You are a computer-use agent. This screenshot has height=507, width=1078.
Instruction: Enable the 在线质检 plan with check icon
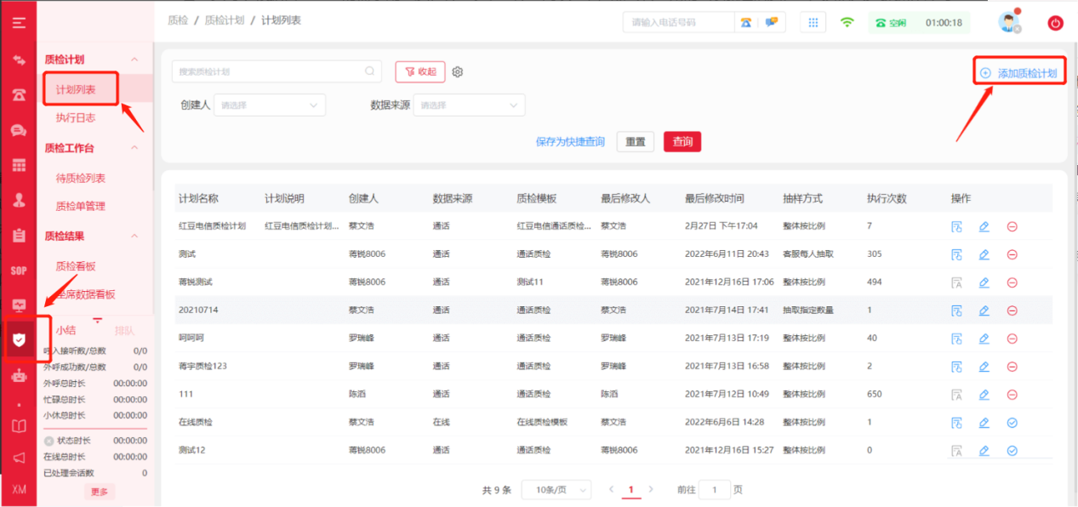coord(1012,423)
